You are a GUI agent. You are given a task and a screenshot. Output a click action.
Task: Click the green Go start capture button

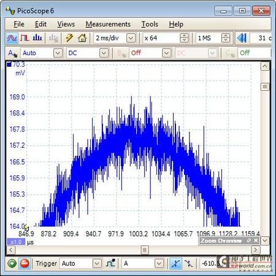(12, 263)
